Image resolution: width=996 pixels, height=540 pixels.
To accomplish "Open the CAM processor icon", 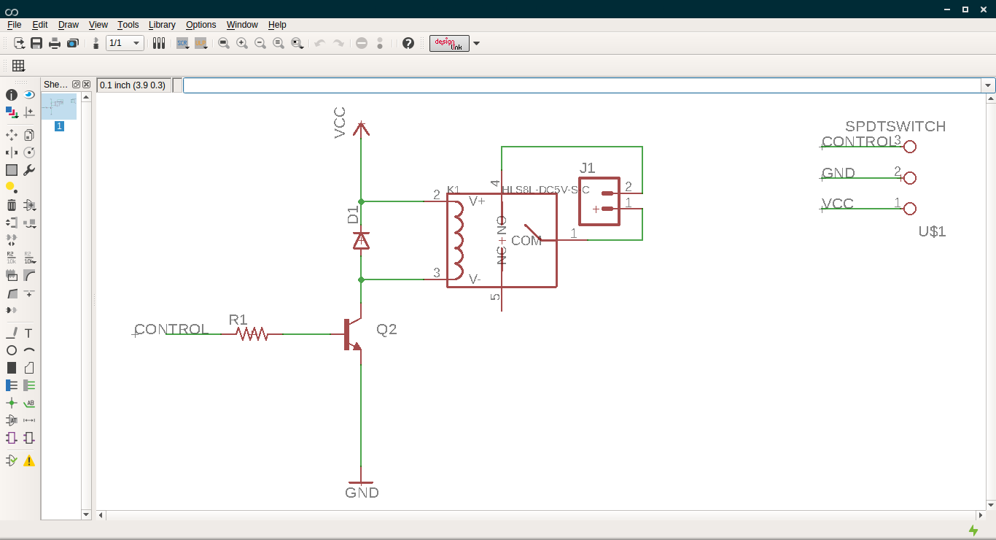I will [72, 43].
